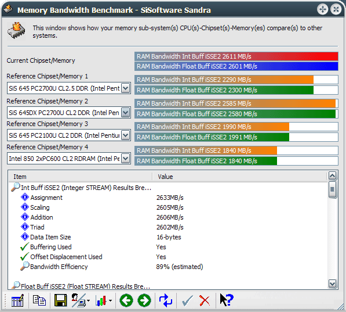Click the copy to clipboard toolbar icon
The image size is (346, 312).
(x=39, y=300)
